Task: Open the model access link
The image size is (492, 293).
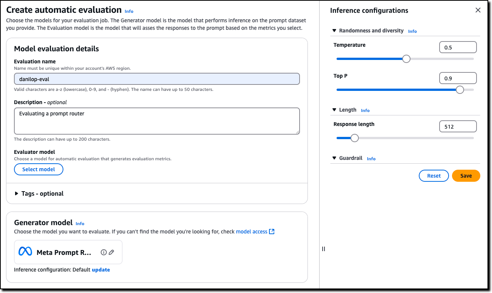Action: [251, 232]
